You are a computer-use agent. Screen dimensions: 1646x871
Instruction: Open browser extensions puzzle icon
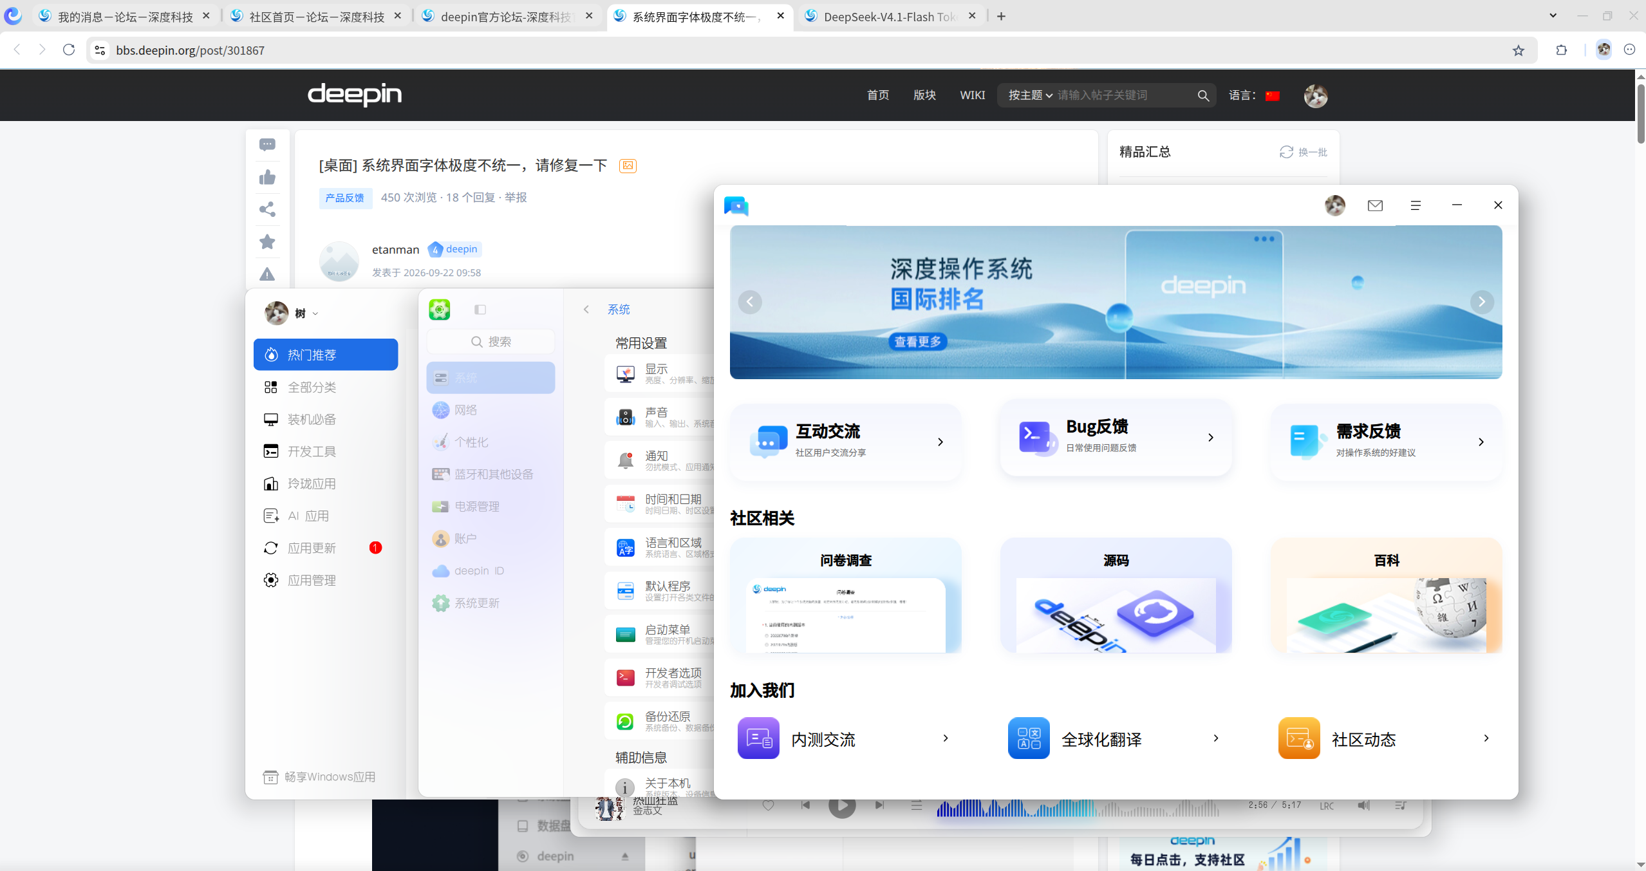coord(1561,50)
